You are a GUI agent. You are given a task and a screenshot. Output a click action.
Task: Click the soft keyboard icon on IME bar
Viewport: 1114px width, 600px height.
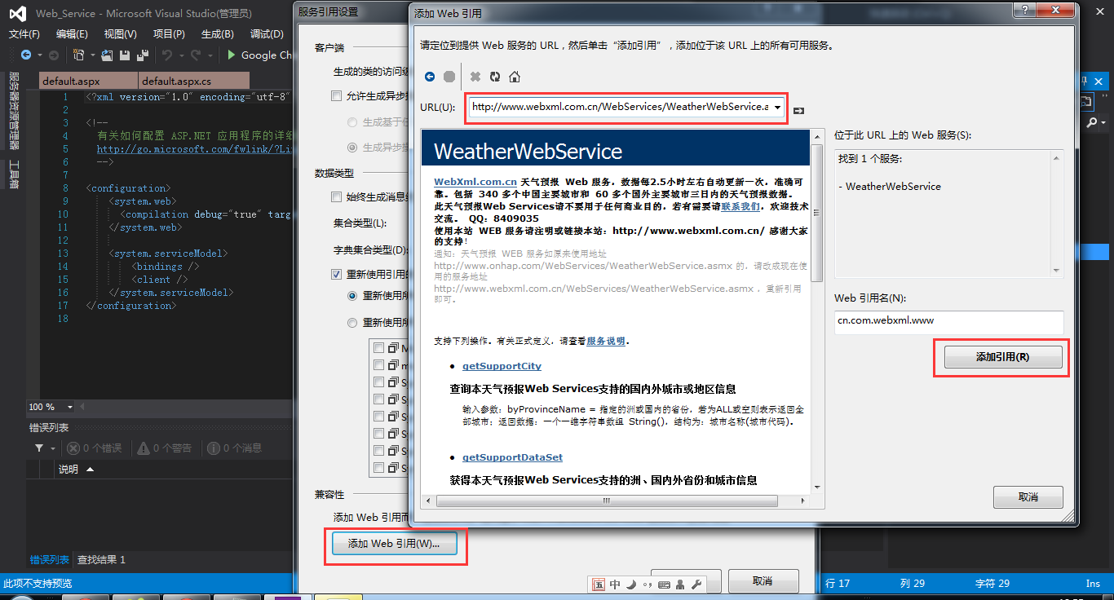tap(664, 584)
